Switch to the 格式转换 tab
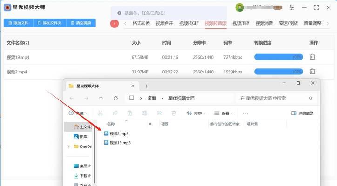This screenshot has height=186, width=337. click(141, 23)
